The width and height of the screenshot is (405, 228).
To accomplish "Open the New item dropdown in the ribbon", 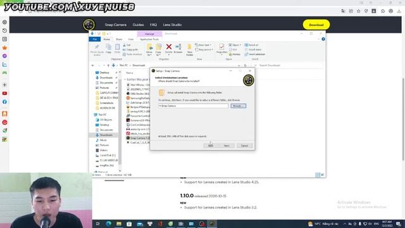I will (x=203, y=45).
